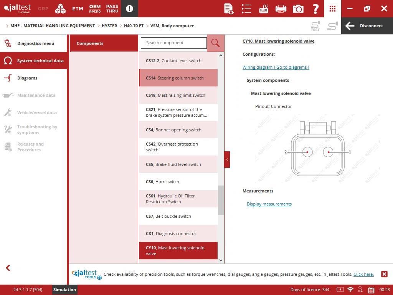Collapse the components panel with red arrow

[227, 159]
